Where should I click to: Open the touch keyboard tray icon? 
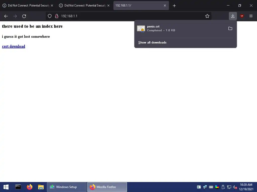(211, 187)
